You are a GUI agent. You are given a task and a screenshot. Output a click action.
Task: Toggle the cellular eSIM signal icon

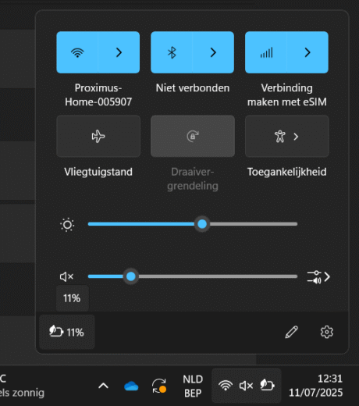point(266,52)
